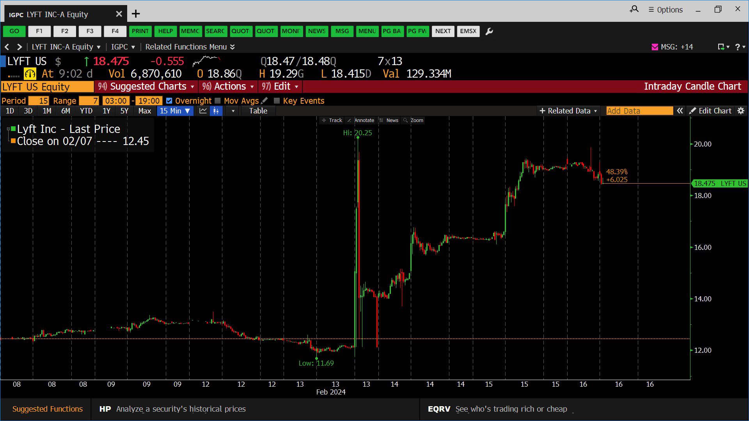Open the Edit dropdown menu
Viewport: 749px width, 421px height.
(280, 87)
